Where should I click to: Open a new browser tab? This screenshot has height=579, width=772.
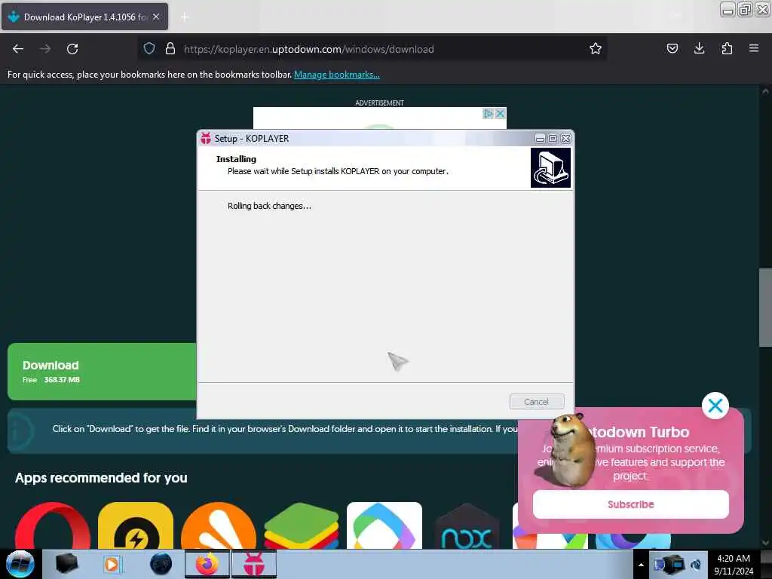184,17
